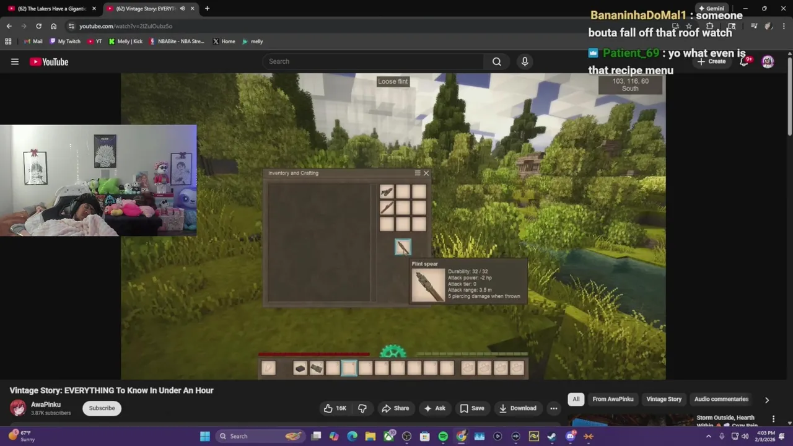Open the X Home bookmark
This screenshot has width=793, height=446.
tap(224, 42)
